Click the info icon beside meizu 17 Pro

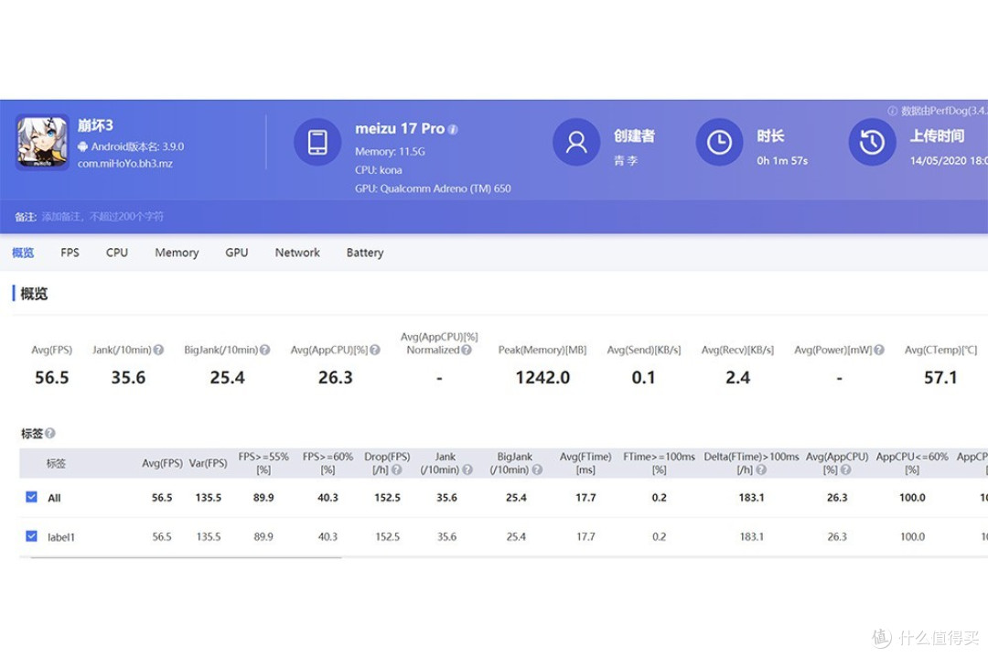coord(453,129)
